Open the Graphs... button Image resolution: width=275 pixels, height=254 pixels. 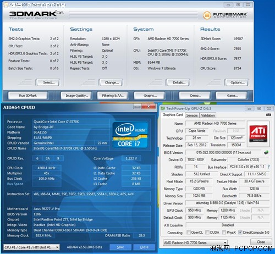coord(150,96)
